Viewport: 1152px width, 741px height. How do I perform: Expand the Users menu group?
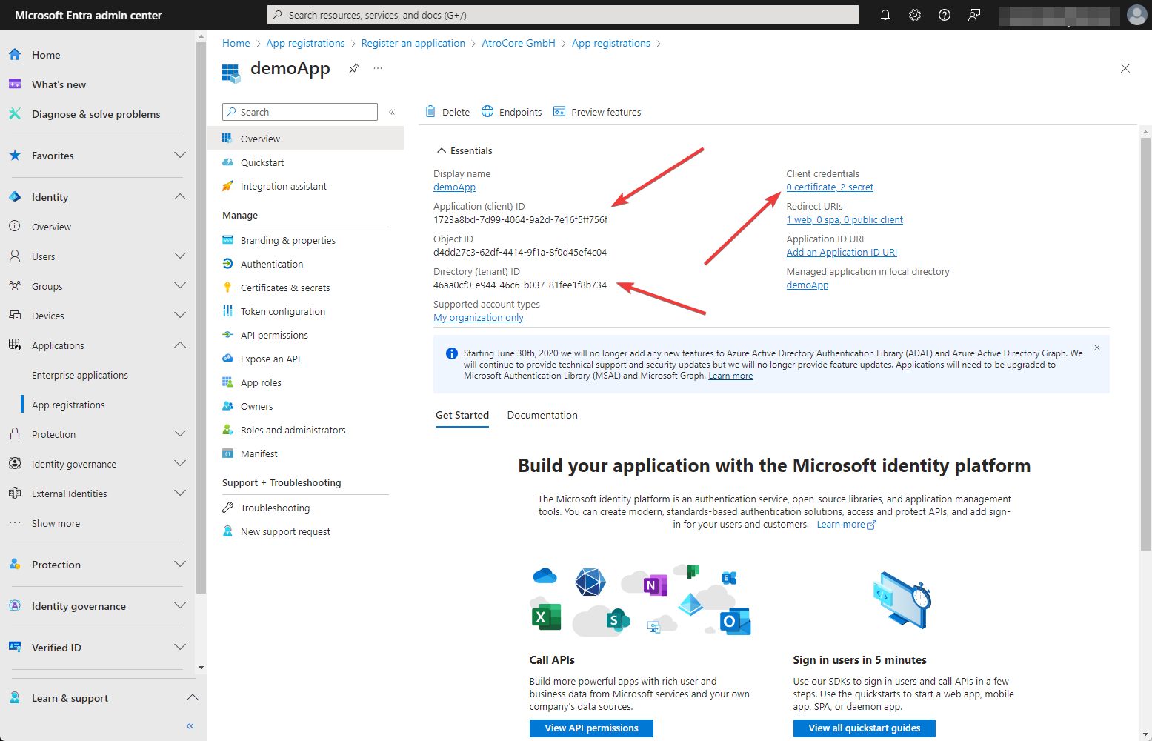(x=179, y=256)
